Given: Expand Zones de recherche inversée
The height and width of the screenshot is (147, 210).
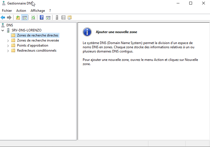Looking at the screenshot, I should coord(8,41).
